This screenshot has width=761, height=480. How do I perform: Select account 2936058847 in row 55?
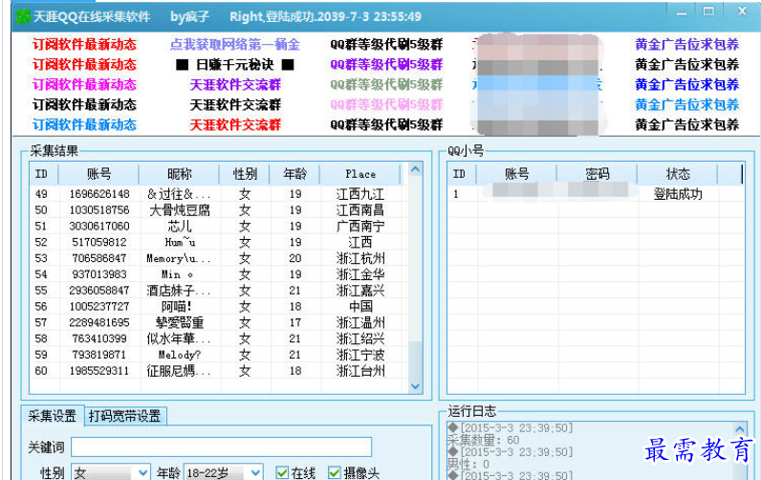(x=99, y=291)
